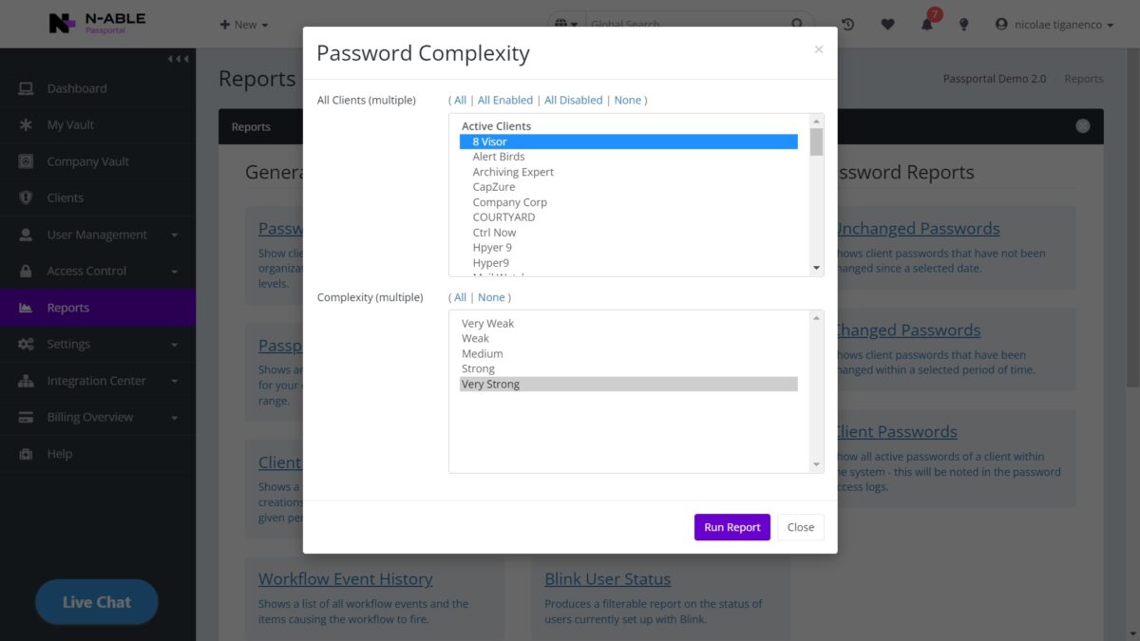Click the Company Vault safe icon

click(26, 161)
